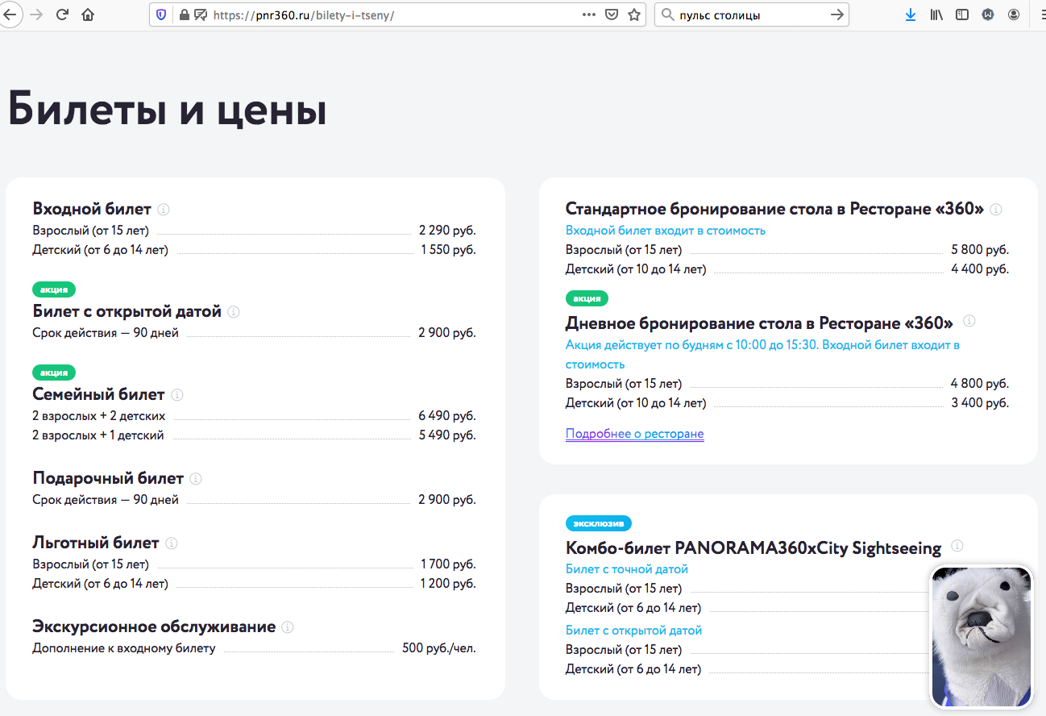Click the 4 800 руб. daytime adult price
The height and width of the screenshot is (716, 1046).
[980, 384]
